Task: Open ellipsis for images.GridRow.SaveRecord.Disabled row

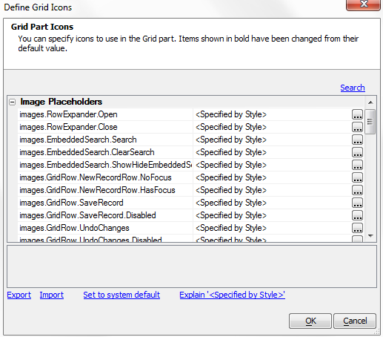Action: tap(357, 215)
